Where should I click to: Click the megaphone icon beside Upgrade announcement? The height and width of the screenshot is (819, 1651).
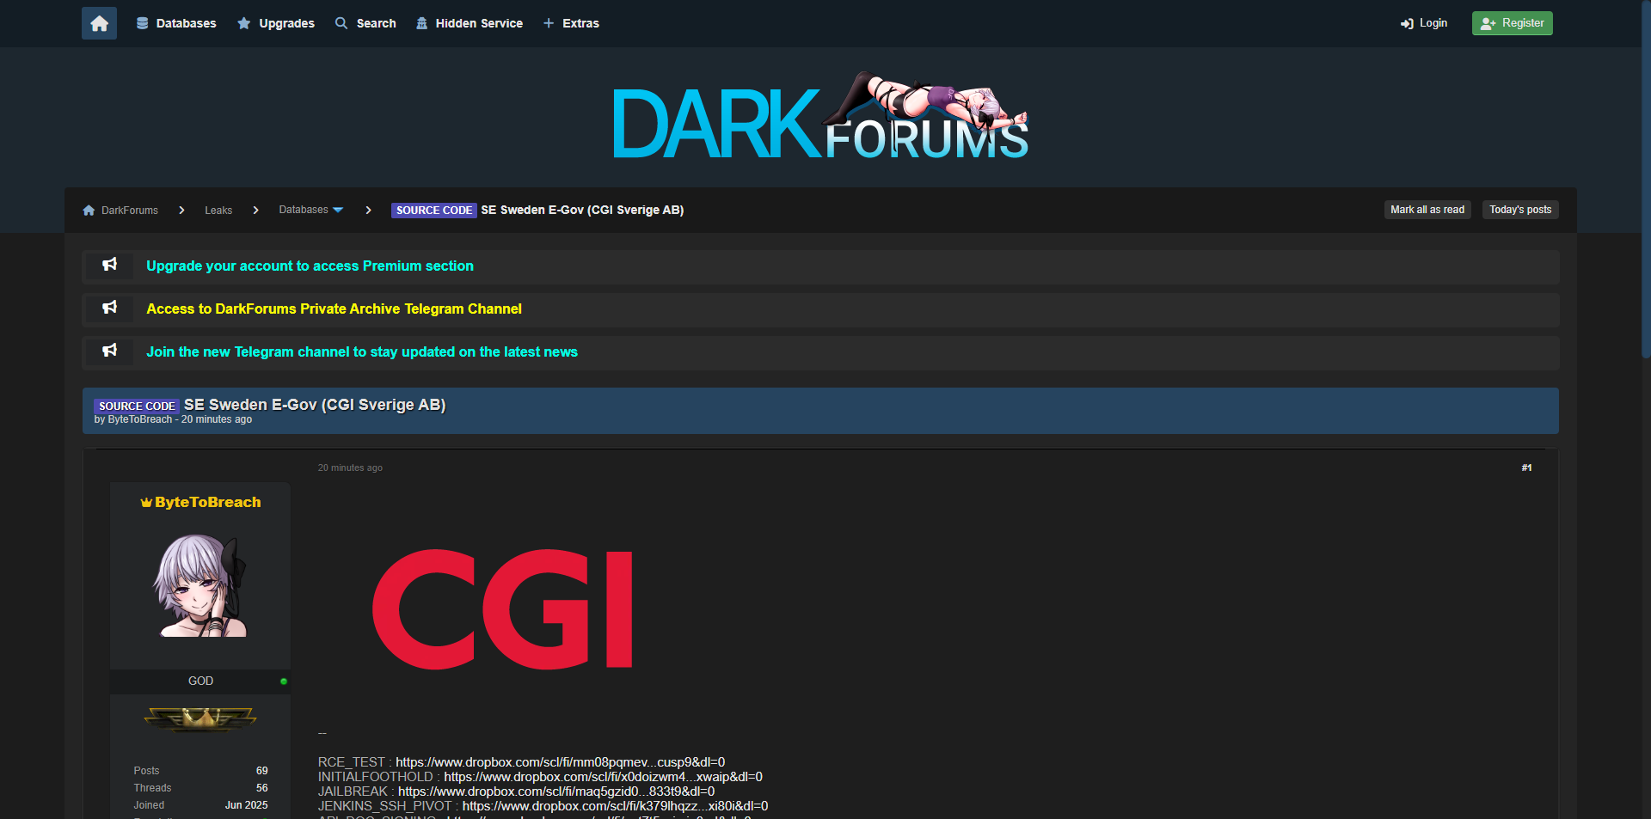coord(109,266)
